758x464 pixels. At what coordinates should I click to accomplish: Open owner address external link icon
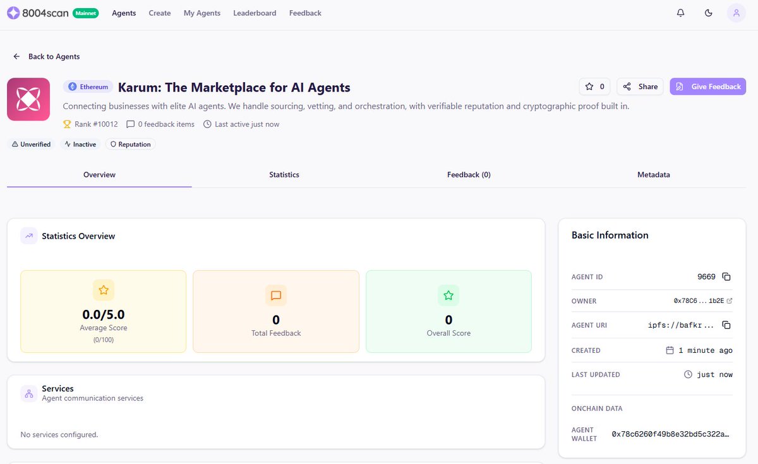click(730, 301)
